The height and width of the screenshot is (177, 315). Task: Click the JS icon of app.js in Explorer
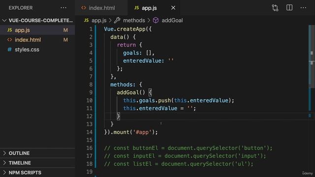tap(9, 30)
